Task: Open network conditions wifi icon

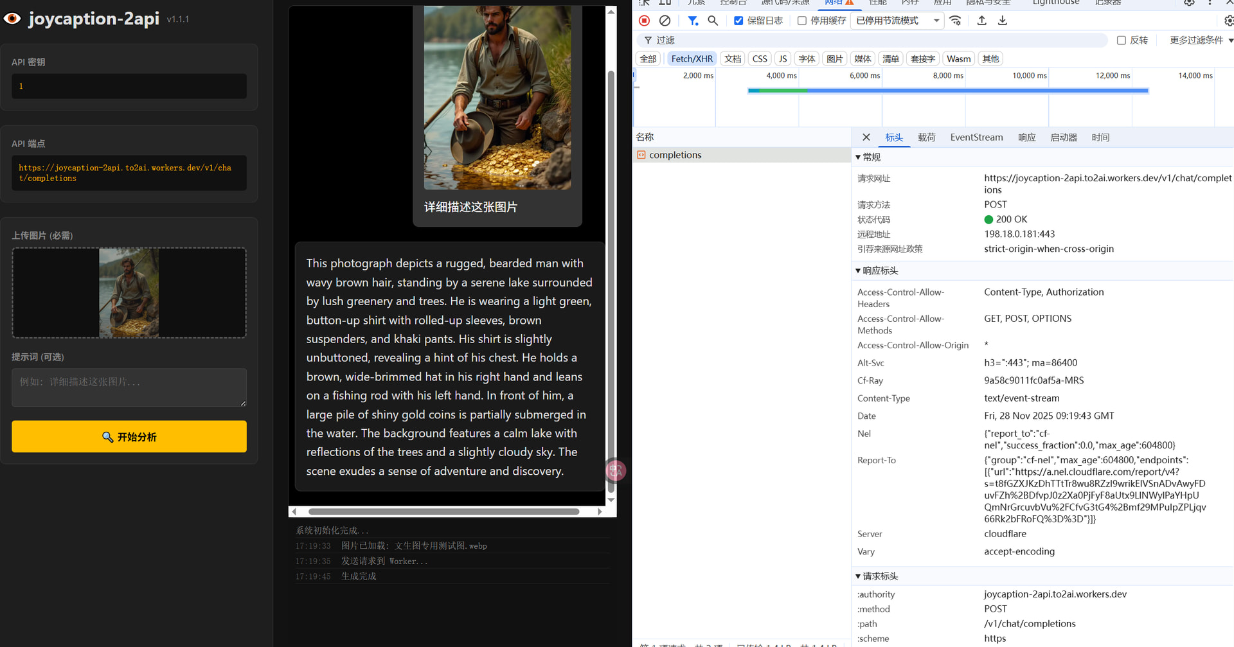Action: pyautogui.click(x=956, y=21)
